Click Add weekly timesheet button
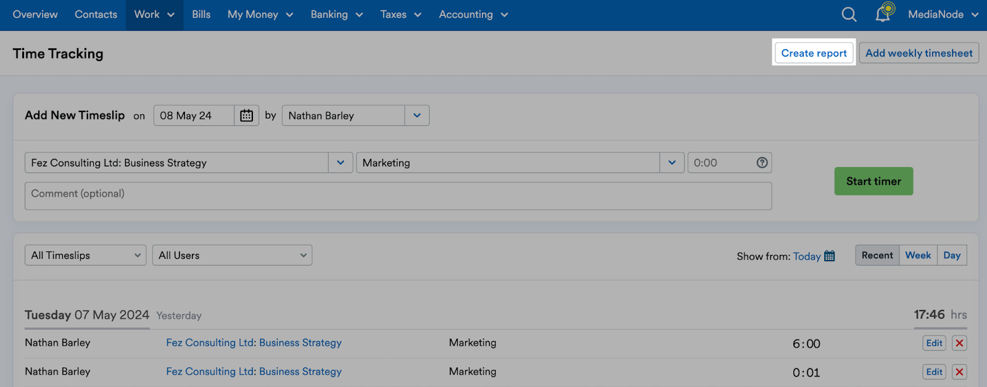The height and width of the screenshot is (387, 987). coord(919,53)
